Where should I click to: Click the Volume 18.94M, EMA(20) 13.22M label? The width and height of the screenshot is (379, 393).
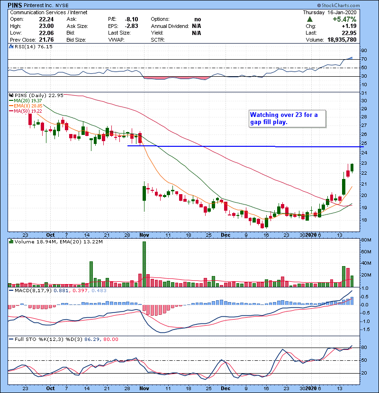(59, 241)
